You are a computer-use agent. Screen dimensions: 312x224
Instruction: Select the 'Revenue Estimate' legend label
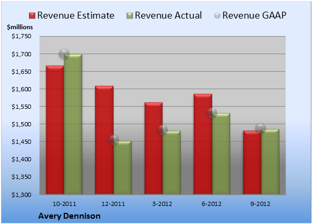coord(76,15)
